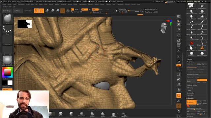This screenshot has height=118, width=211.
Task: Toggle Perspective view button
Action: coord(179,46)
